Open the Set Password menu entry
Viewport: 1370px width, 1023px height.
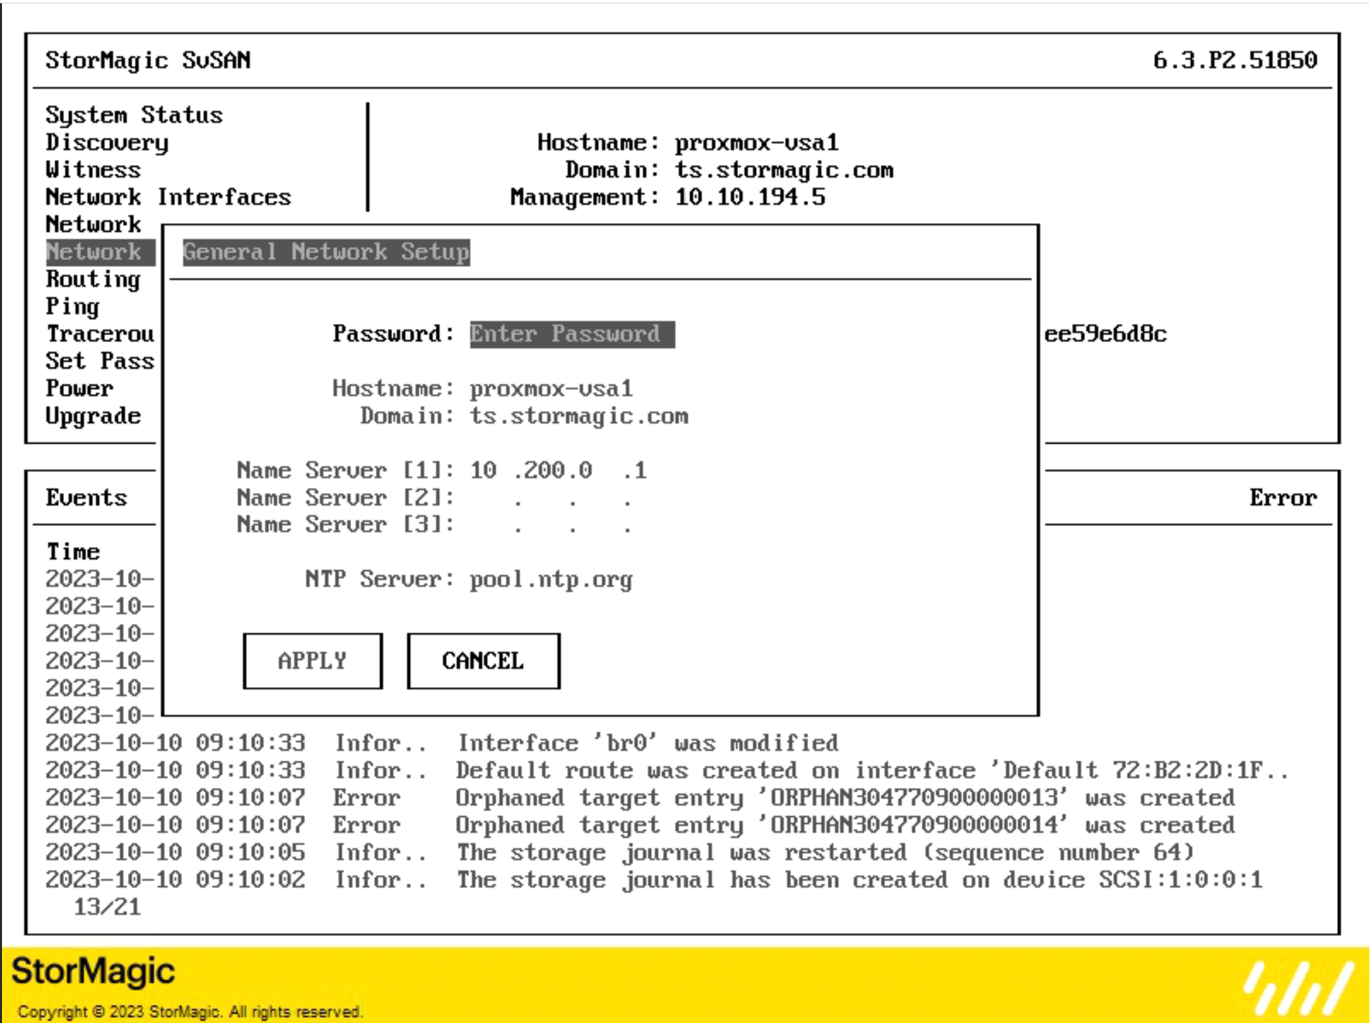(x=100, y=361)
